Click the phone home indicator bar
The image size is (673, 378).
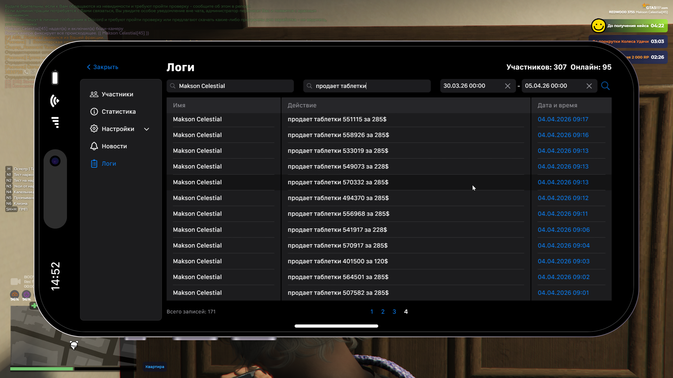336,326
